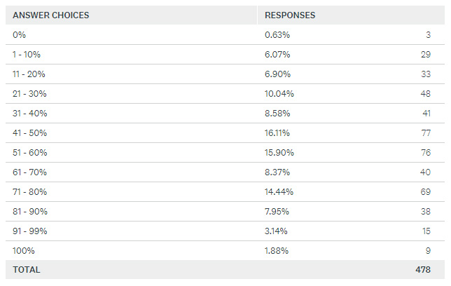This screenshot has height=286, width=451.
Task: Select the 71 - 80% row label
Action: point(30,191)
